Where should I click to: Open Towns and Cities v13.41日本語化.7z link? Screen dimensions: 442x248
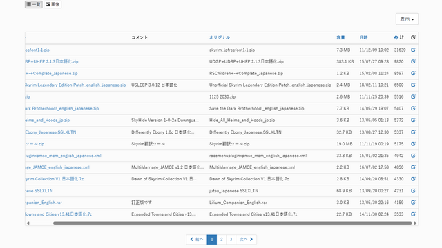click(58, 214)
